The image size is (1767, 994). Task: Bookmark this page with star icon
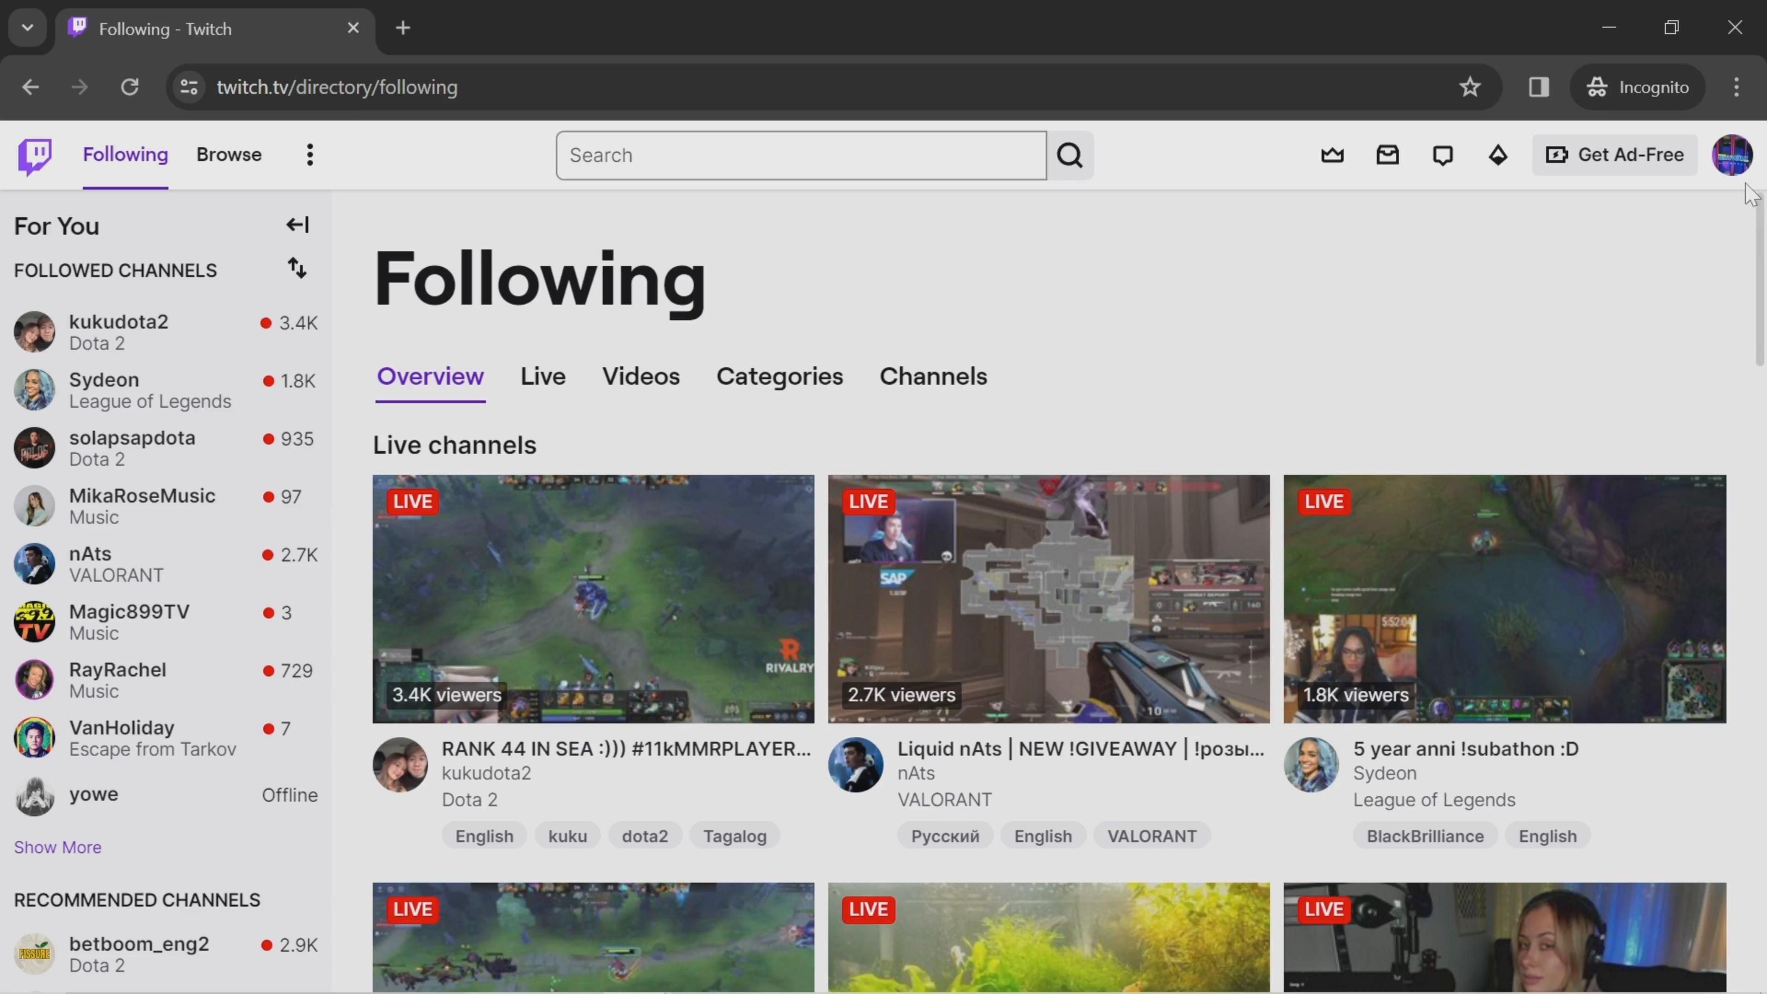coord(1469,87)
